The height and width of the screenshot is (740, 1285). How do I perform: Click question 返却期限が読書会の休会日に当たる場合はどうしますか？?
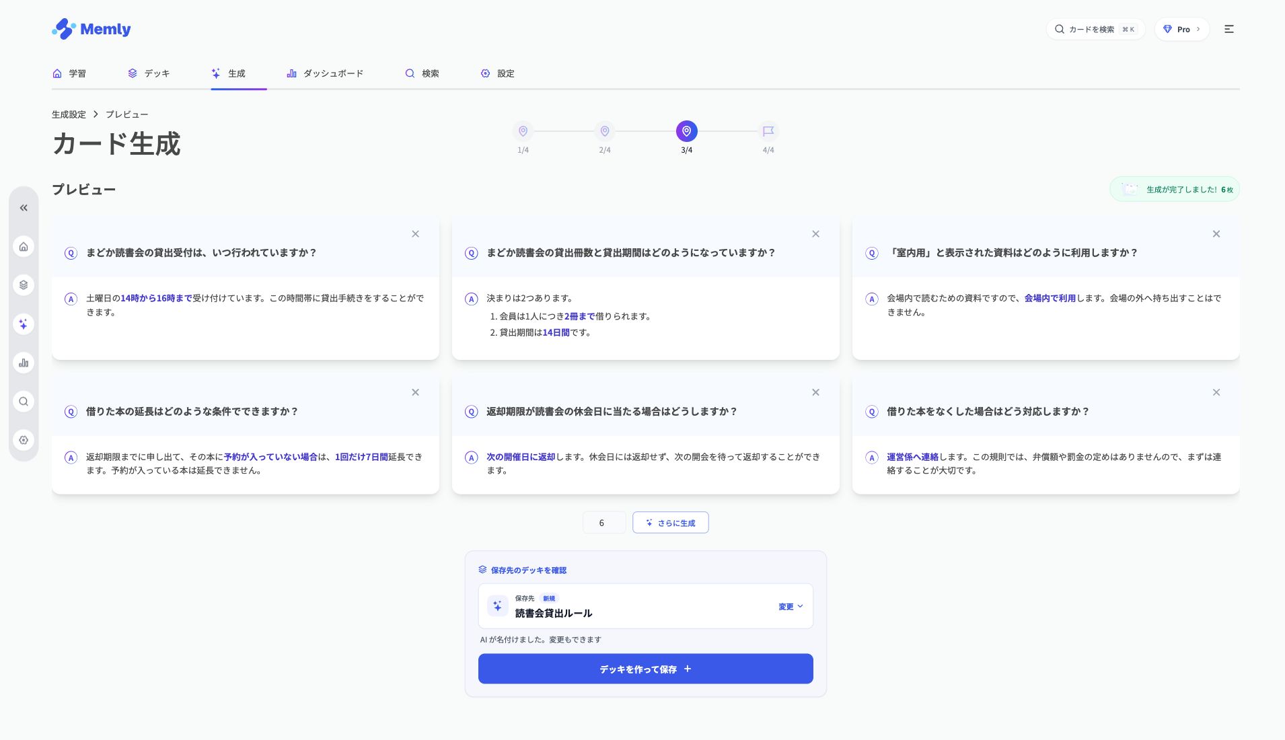612,412
